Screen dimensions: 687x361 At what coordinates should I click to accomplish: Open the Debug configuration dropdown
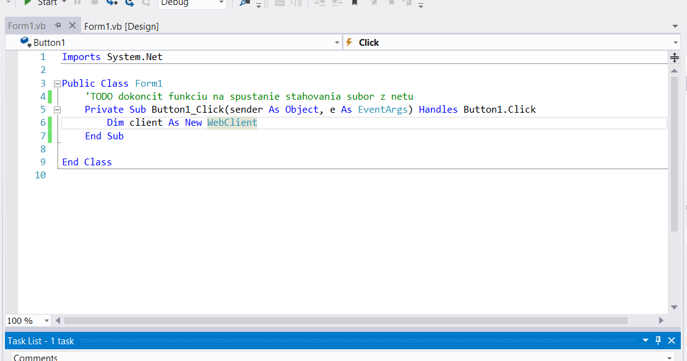click(x=221, y=3)
